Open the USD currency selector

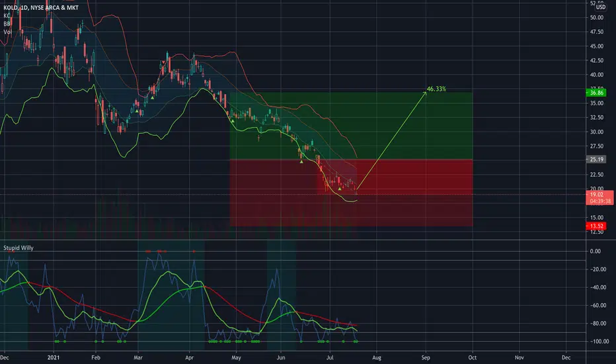(x=601, y=7)
